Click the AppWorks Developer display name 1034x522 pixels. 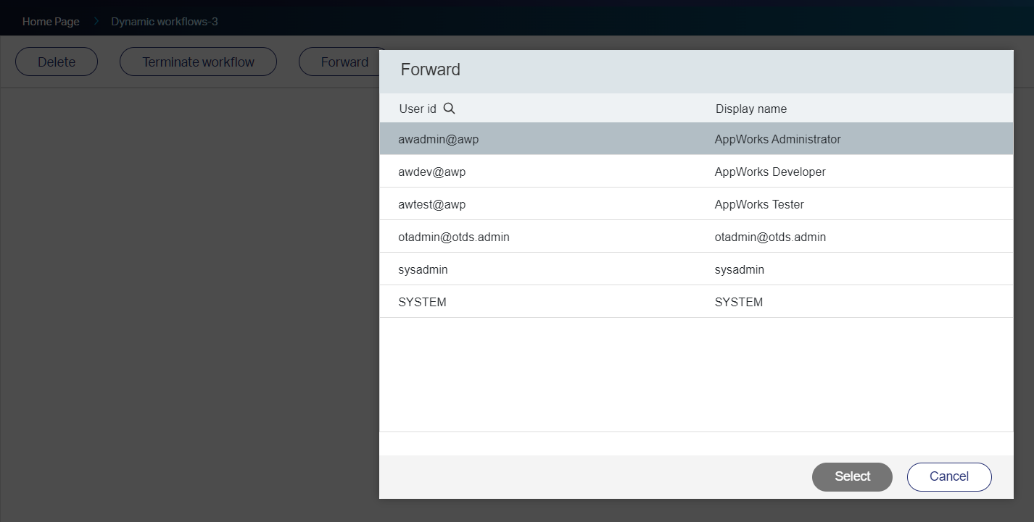point(769,172)
